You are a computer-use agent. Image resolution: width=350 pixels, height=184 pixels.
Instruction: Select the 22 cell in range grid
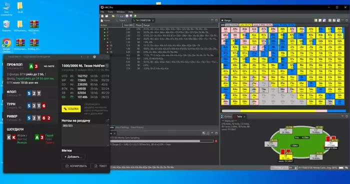coord(339,102)
